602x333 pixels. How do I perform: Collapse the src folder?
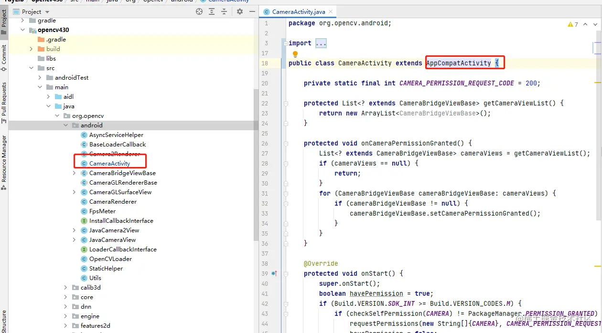(31, 68)
